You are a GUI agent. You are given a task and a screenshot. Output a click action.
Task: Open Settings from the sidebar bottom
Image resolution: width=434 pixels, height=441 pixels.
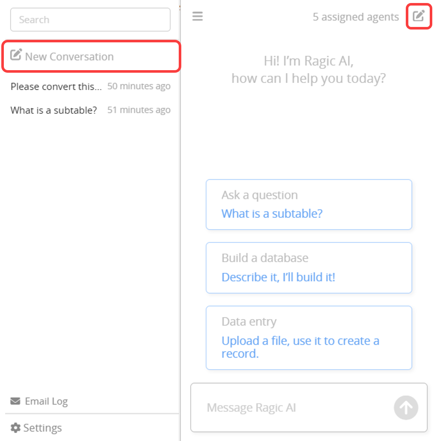point(42,428)
